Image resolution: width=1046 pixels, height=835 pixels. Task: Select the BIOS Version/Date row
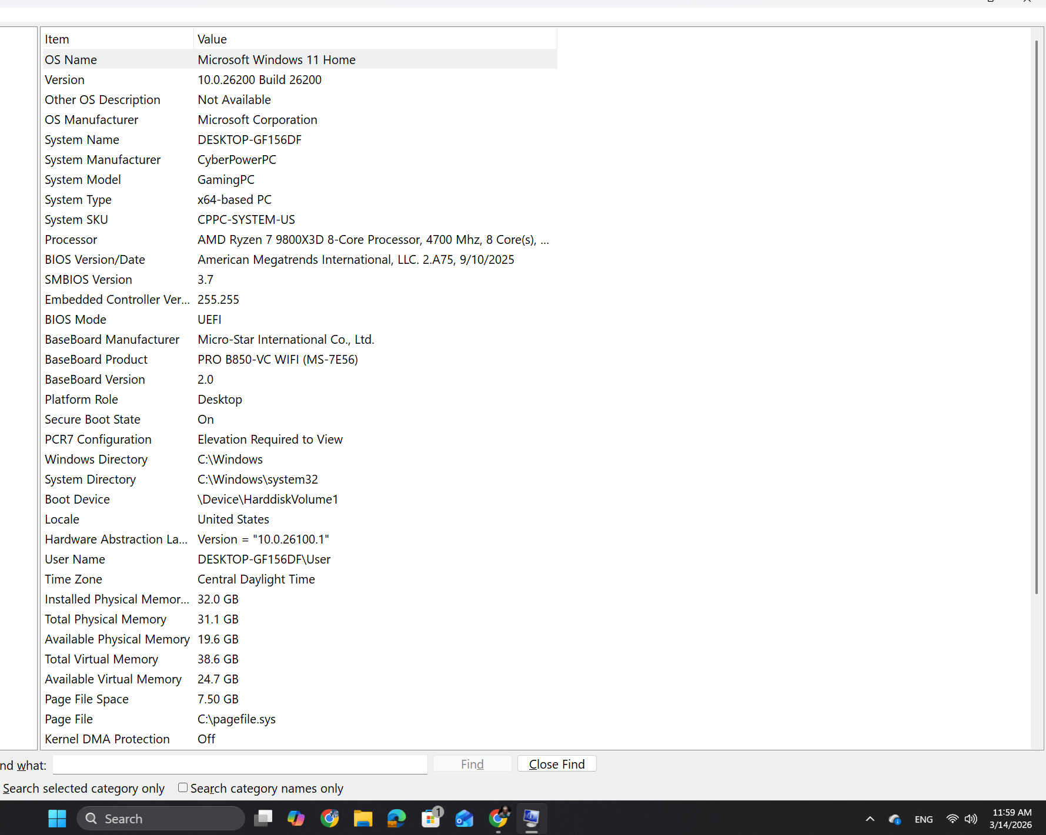click(300, 259)
